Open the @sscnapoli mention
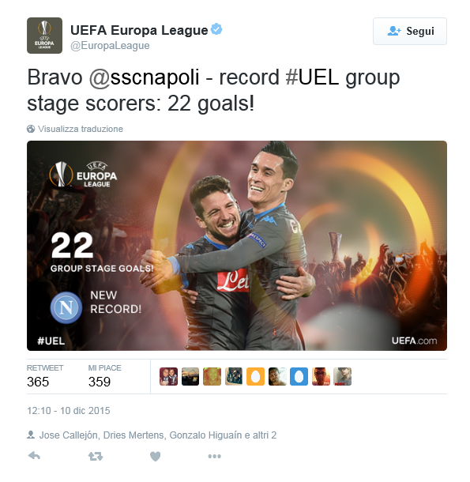Image resolution: width=470 pixels, height=482 pixels. pos(145,77)
